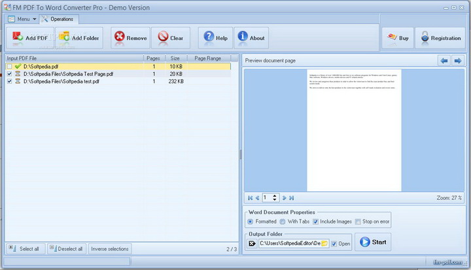This screenshot has width=471, height=270.
Task: Click the red Remove button
Action: (130, 38)
